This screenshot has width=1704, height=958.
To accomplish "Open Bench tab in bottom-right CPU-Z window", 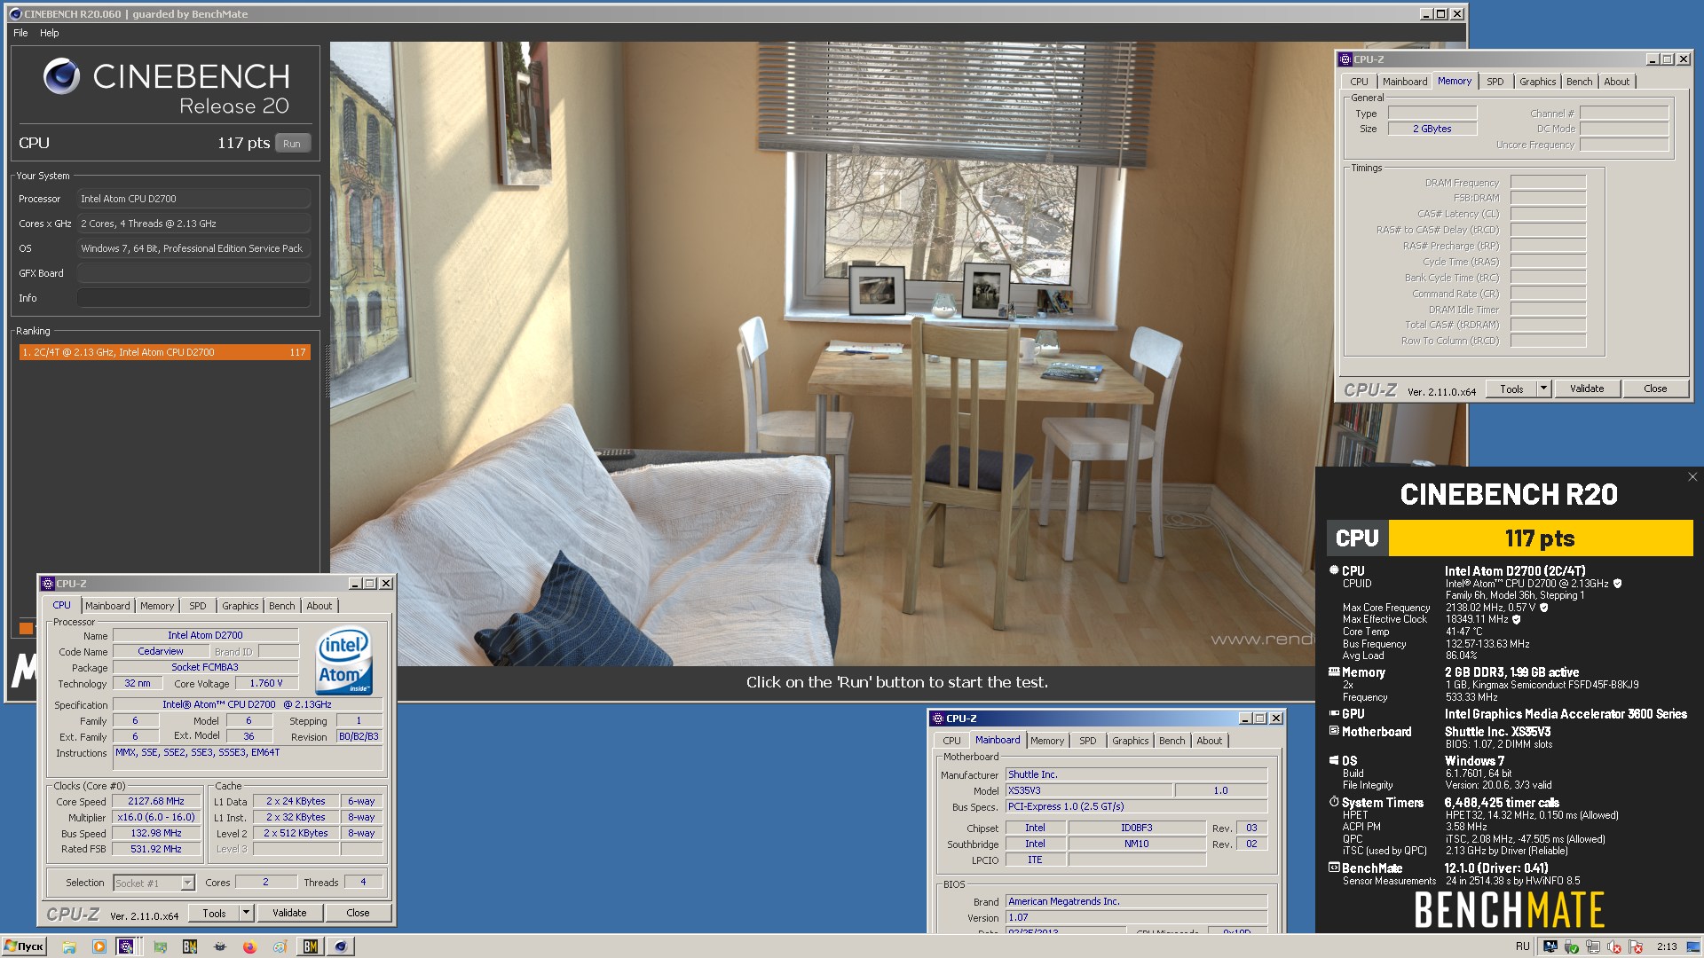I will pos(1172,741).
